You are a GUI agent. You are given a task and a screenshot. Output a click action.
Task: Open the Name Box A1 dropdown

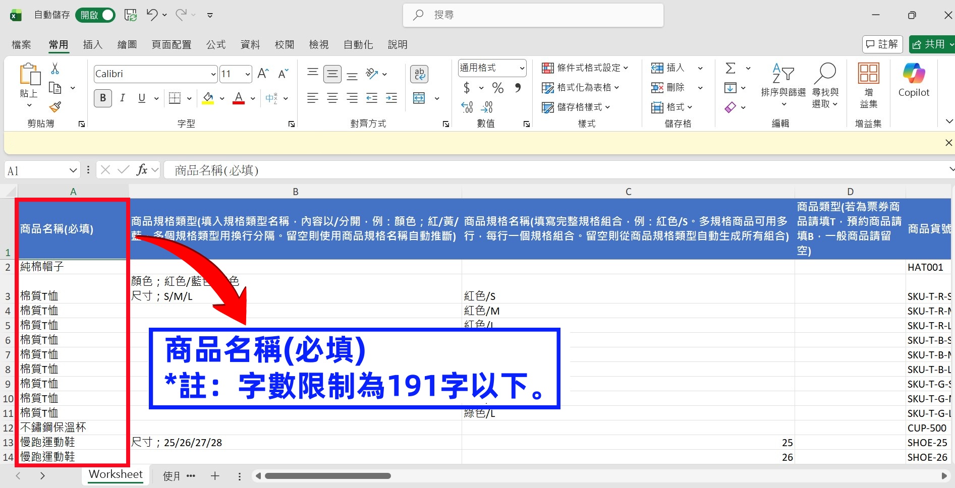tap(73, 171)
